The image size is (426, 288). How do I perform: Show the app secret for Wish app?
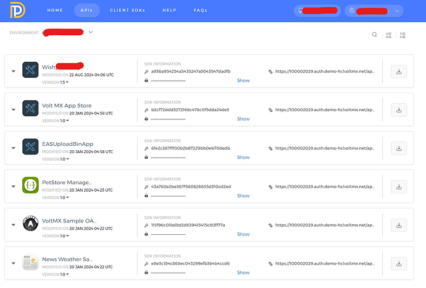(x=243, y=80)
